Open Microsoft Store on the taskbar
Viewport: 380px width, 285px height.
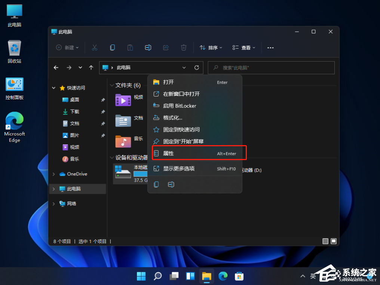(x=239, y=276)
